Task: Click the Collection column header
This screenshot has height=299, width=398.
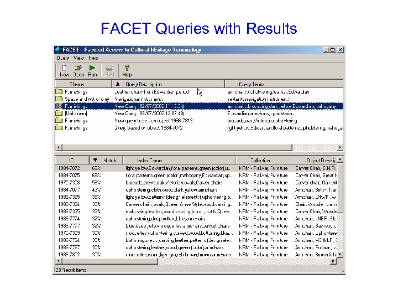Action: [264, 160]
